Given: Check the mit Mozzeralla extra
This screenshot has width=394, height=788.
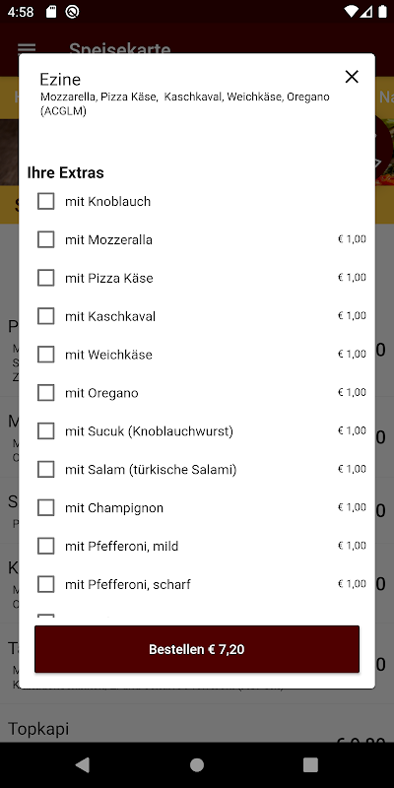Looking at the screenshot, I should [x=45, y=239].
